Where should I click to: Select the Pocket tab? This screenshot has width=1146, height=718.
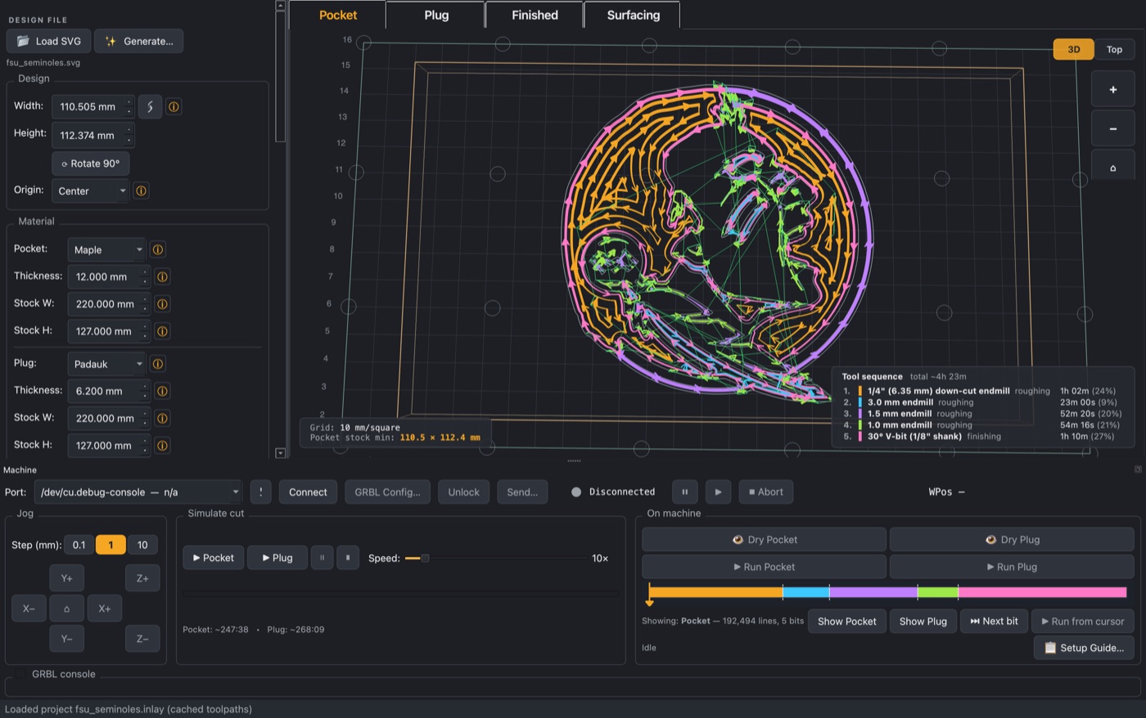(x=337, y=15)
